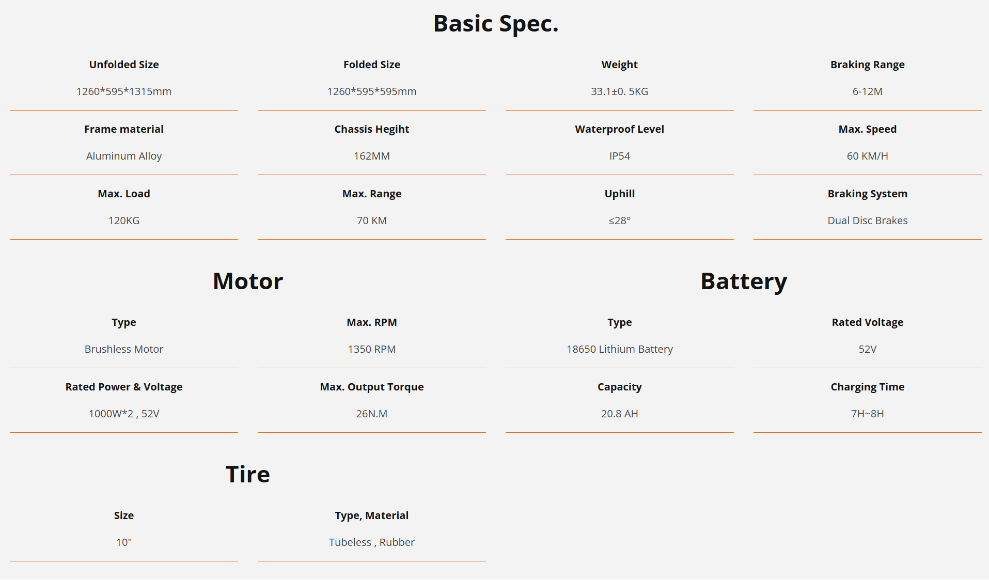
Task: Select the Unfolded Size label
Action: tap(123, 65)
